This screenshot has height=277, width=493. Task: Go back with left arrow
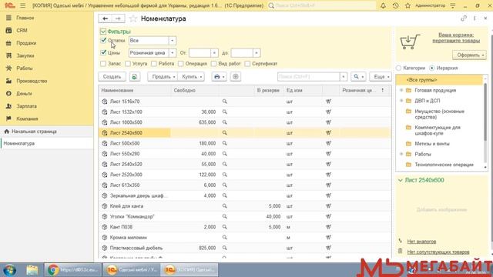click(105, 18)
